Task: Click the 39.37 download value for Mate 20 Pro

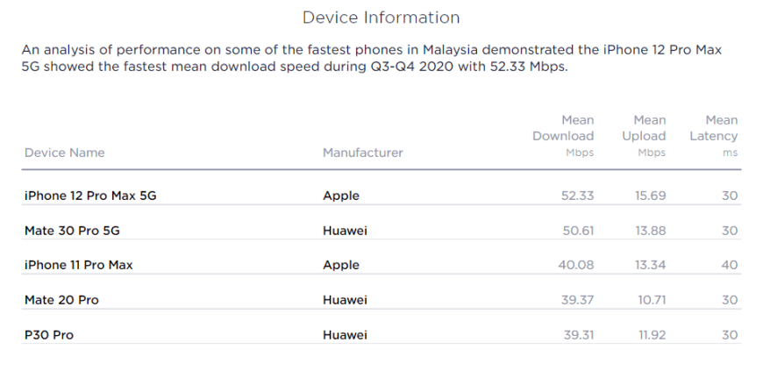Action: click(577, 299)
